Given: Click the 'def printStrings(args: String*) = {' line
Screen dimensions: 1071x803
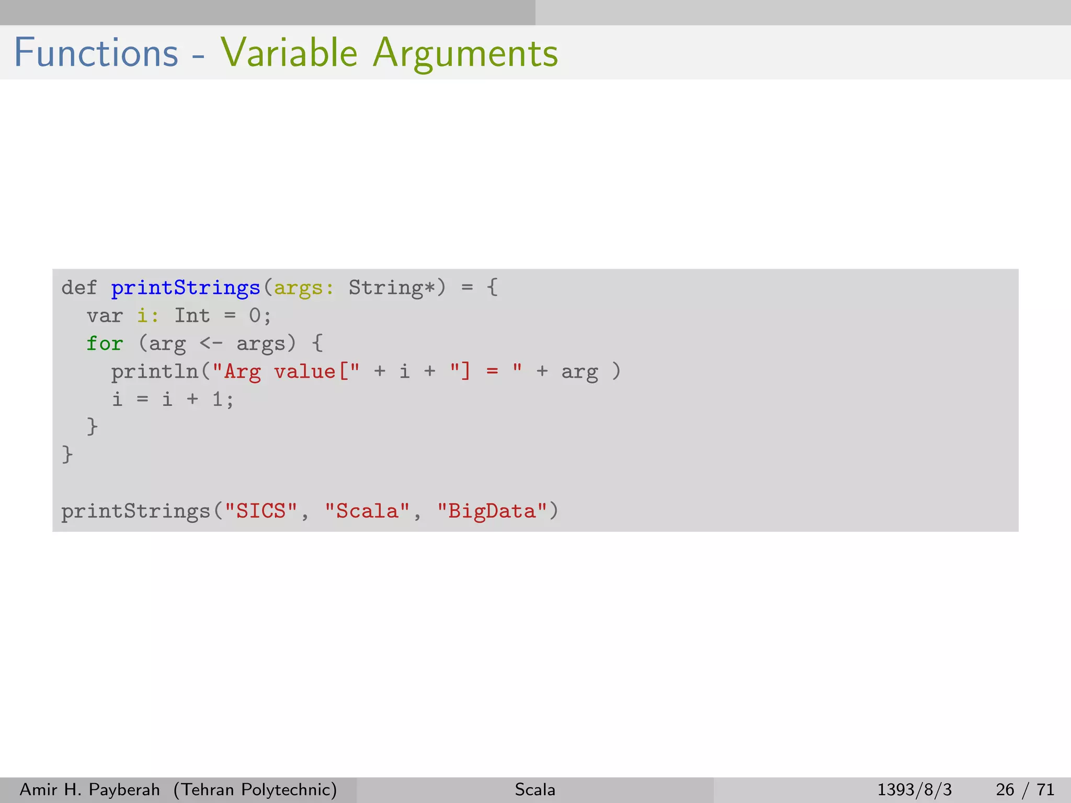Looking at the screenshot, I should coord(280,288).
